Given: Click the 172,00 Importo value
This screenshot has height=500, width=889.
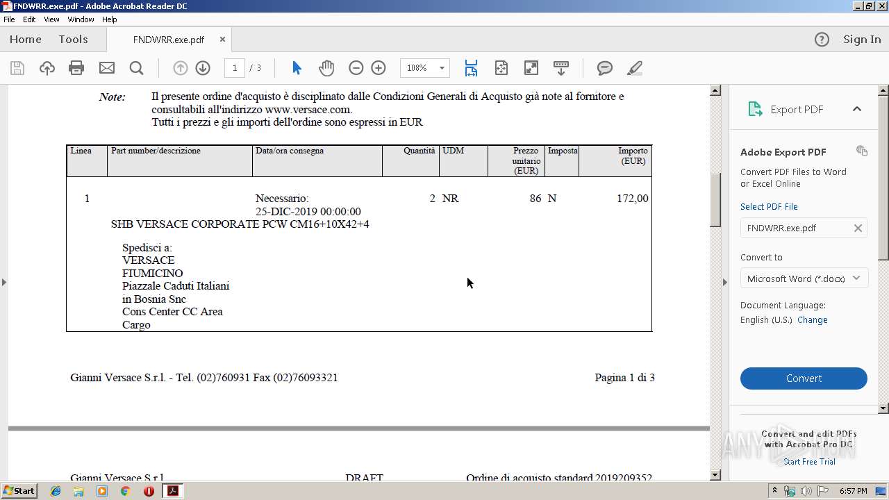Looking at the screenshot, I should coord(632,199).
